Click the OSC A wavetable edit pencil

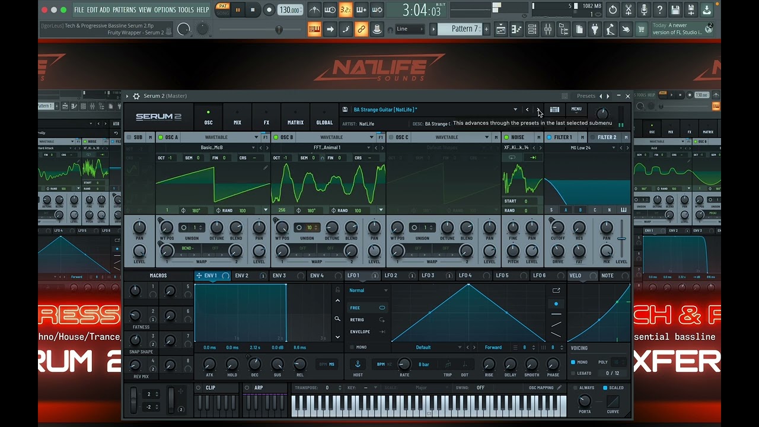click(x=266, y=168)
